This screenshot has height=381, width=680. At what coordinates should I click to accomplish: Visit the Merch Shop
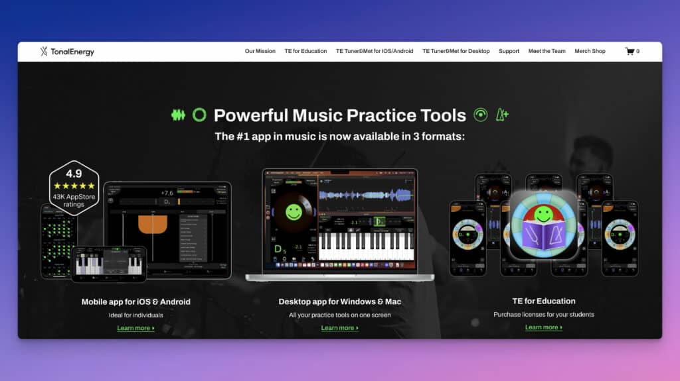tap(590, 51)
